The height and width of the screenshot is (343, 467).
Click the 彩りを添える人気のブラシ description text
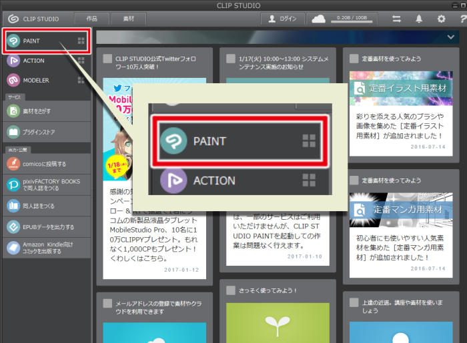(x=400, y=126)
